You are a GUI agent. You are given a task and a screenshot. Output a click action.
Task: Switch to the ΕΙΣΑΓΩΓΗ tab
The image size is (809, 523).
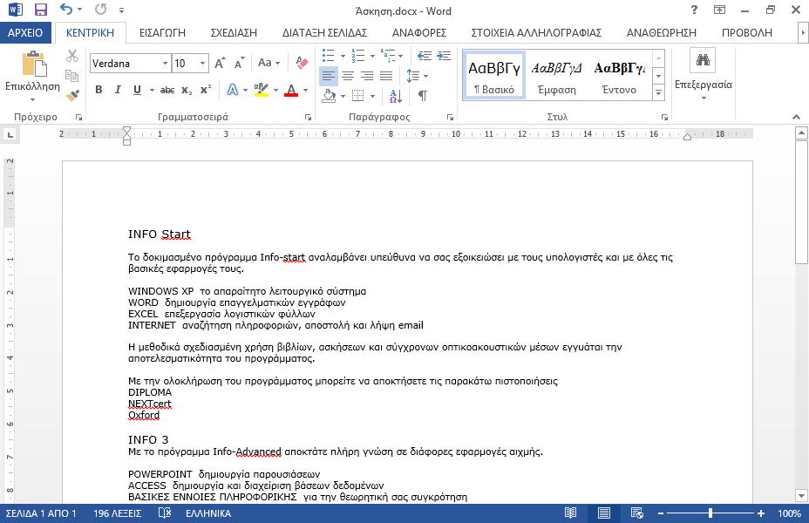pyautogui.click(x=162, y=32)
